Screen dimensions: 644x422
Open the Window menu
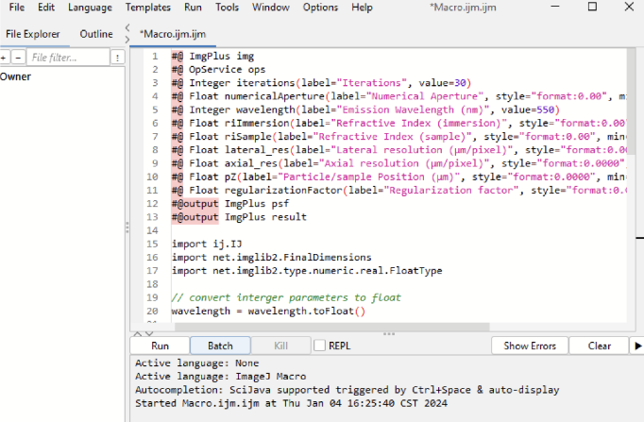point(271,8)
